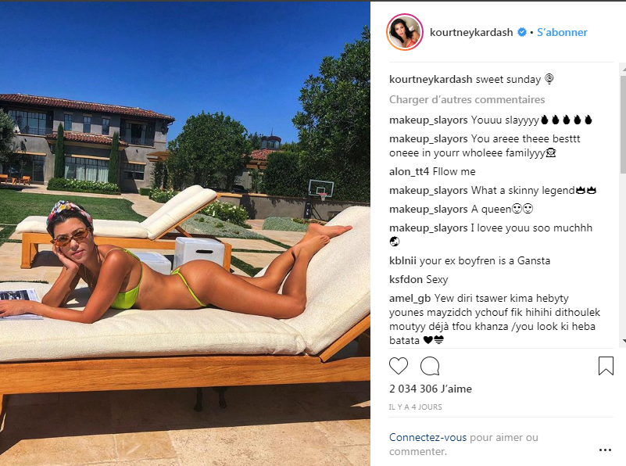The width and height of the screenshot is (626, 466).
Task: Open alon_tt4 commenter profile
Action: pyautogui.click(x=410, y=172)
